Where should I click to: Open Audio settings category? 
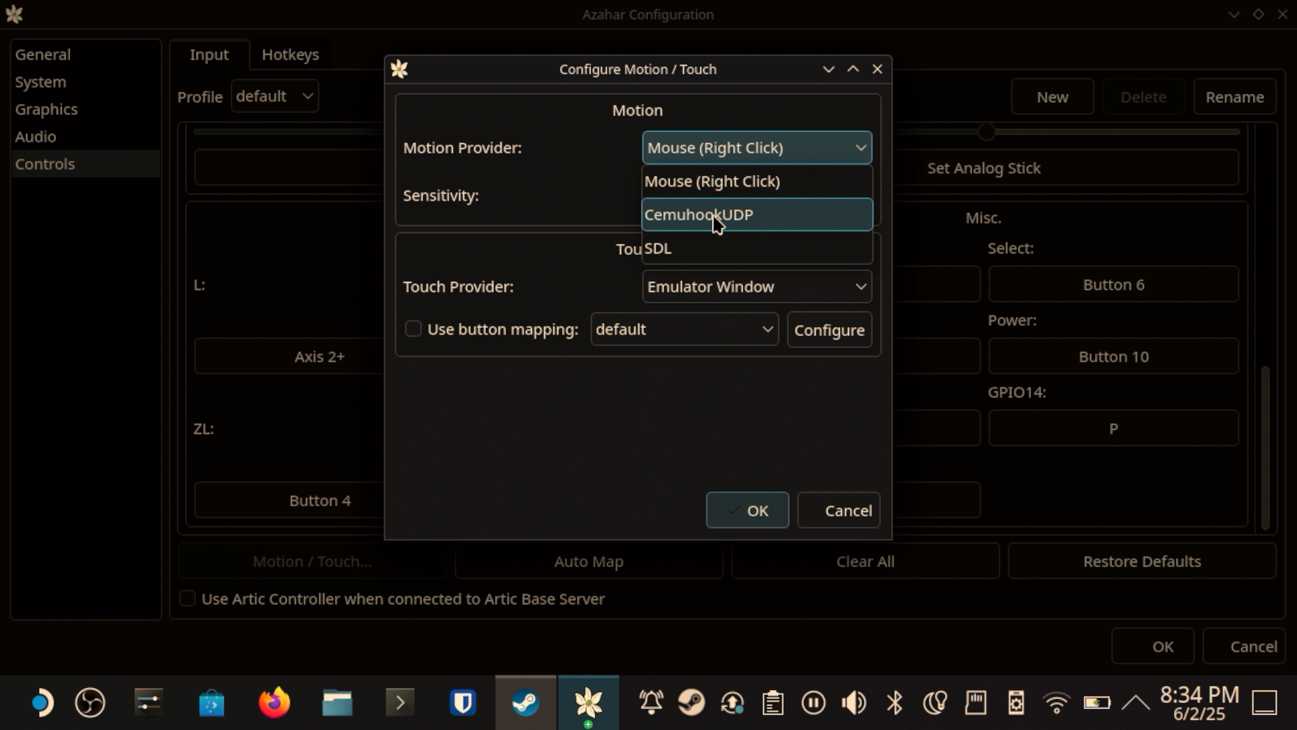pos(85,137)
